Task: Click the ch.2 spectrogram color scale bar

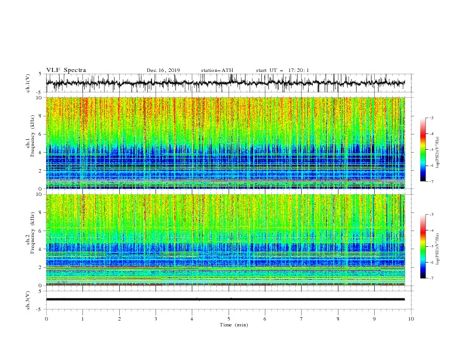Action: point(423,246)
